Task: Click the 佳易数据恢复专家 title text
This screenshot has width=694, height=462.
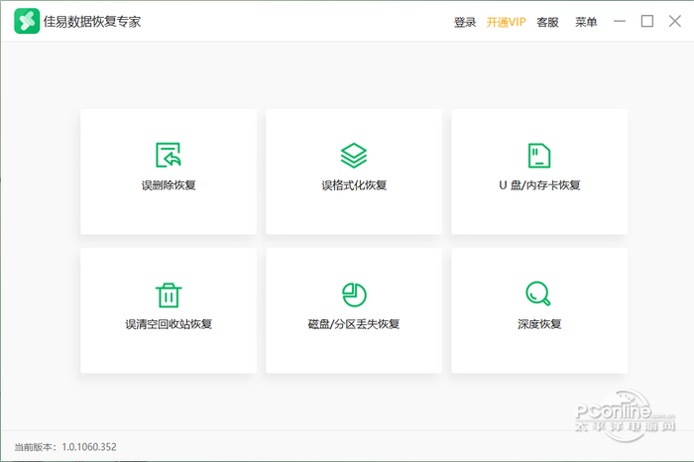Action: 92,22
